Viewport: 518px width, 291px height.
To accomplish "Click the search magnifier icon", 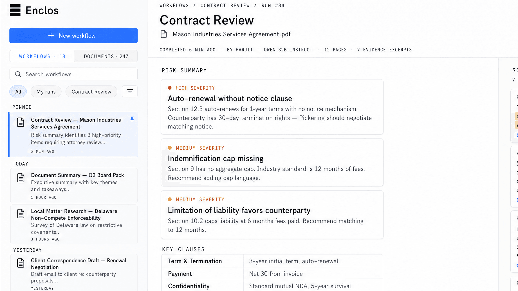I will pyautogui.click(x=18, y=74).
